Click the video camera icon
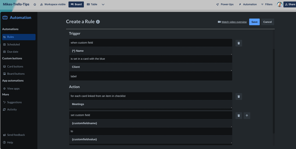This screenshot has height=149, width=296. [x=219, y=22]
